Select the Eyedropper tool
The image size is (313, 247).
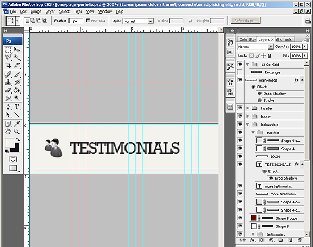(x=17, y=124)
